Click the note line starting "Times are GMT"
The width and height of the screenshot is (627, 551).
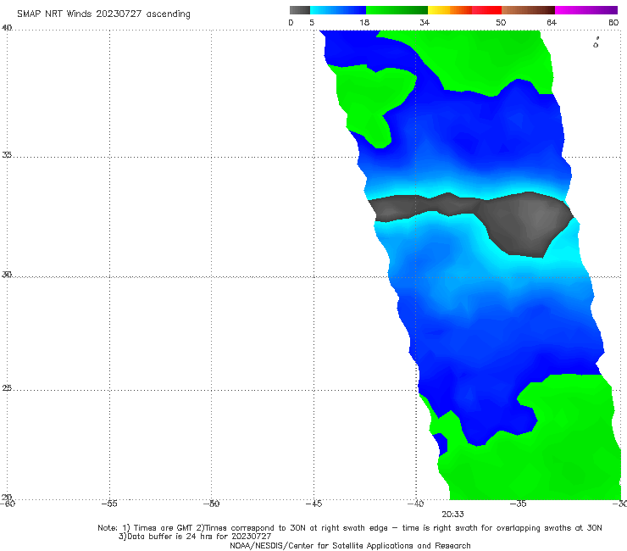349,528
